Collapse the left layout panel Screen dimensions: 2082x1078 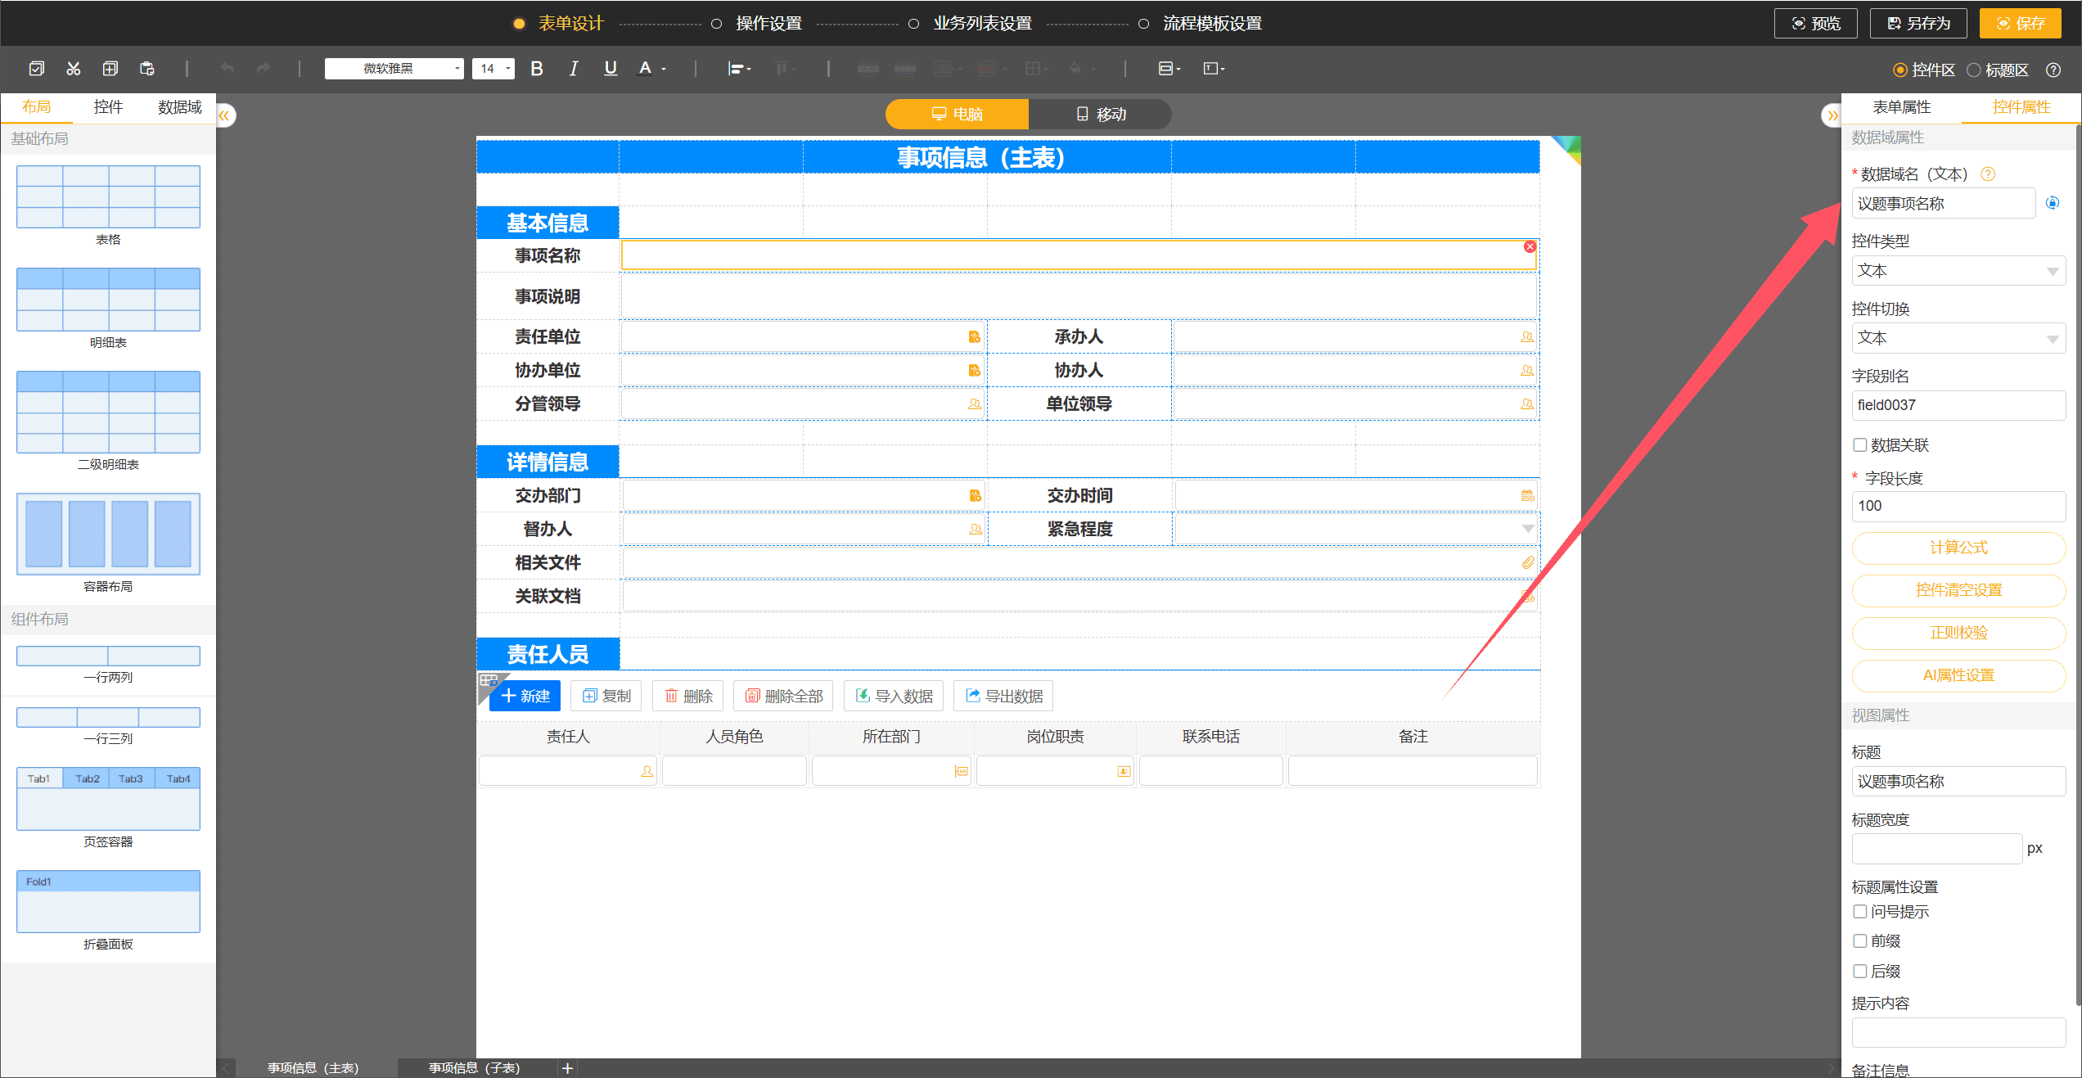click(x=226, y=115)
